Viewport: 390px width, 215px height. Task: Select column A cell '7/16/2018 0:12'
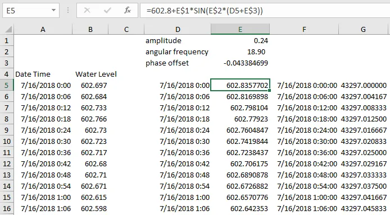point(43,107)
